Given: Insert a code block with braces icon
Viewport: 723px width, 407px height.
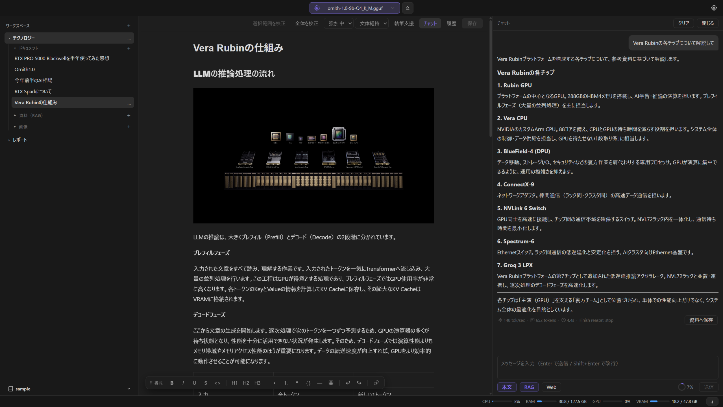Looking at the screenshot, I should 308,383.
